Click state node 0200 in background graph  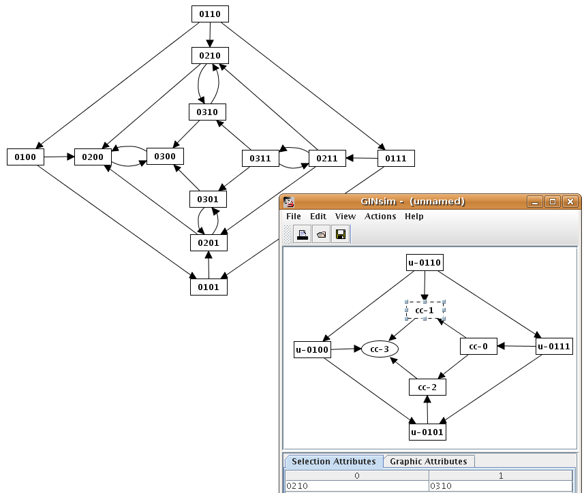[x=93, y=157]
